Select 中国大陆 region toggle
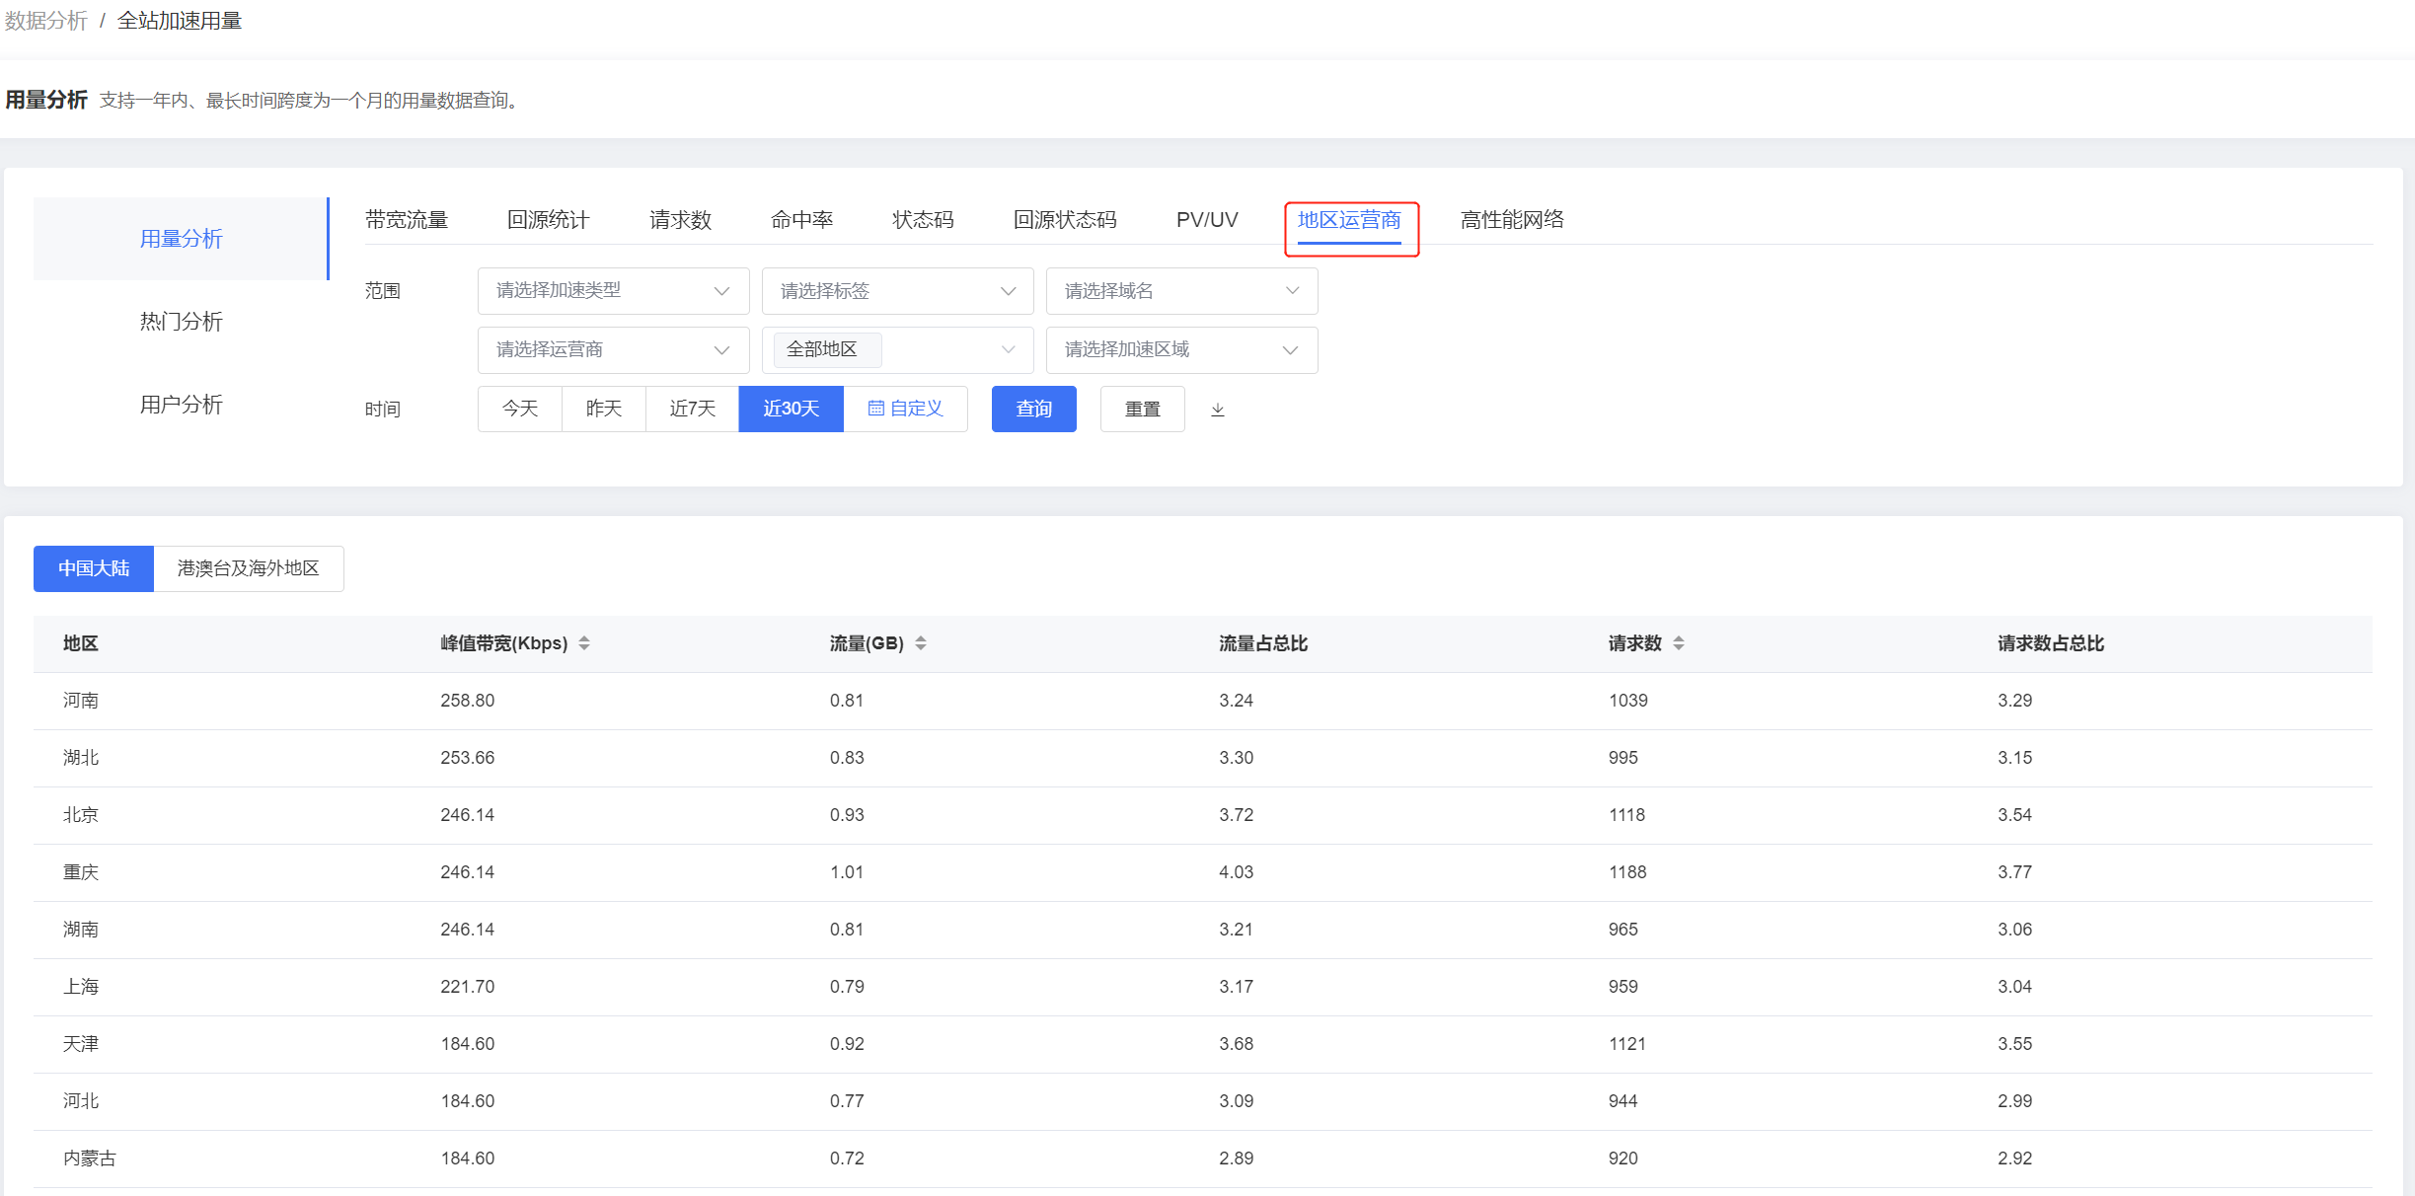The height and width of the screenshot is (1196, 2415). pos(94,568)
